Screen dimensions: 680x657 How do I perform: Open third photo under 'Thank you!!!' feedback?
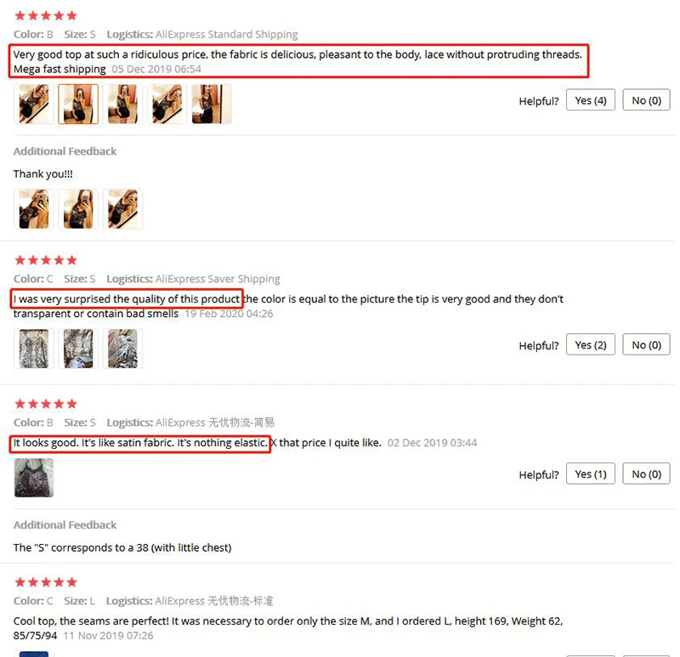[x=122, y=209]
